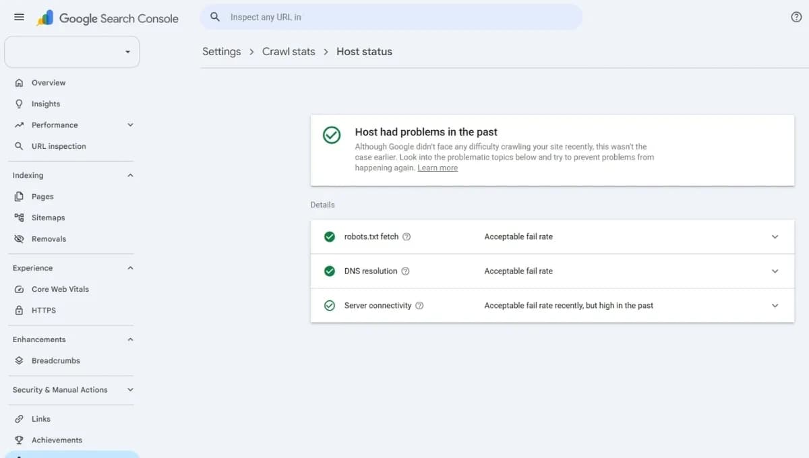Open the property selector dropdown
The image size is (809, 458).
click(x=72, y=52)
